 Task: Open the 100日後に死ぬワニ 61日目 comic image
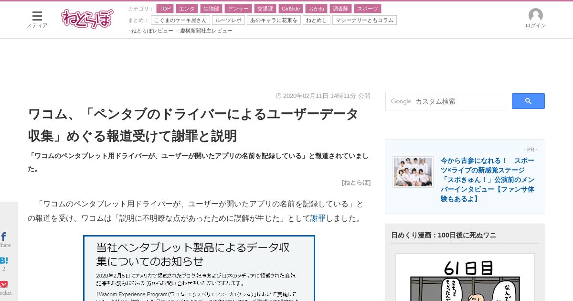click(x=465, y=277)
